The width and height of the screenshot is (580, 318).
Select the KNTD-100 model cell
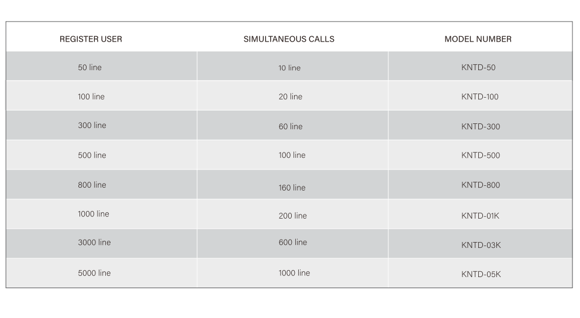[479, 97]
